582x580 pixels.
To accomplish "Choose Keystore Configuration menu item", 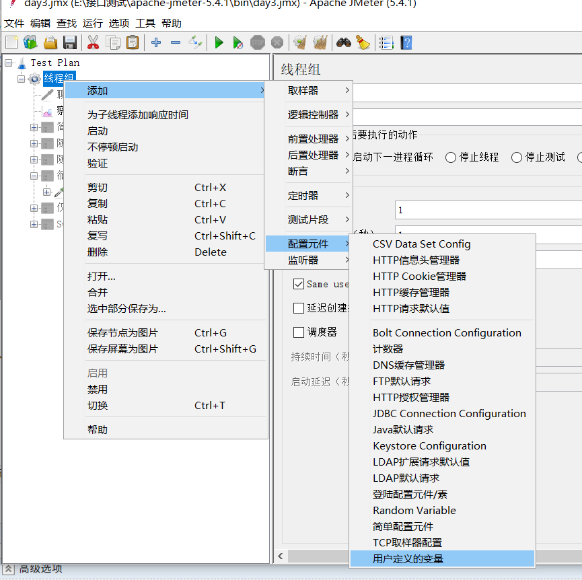I will (x=442, y=446).
